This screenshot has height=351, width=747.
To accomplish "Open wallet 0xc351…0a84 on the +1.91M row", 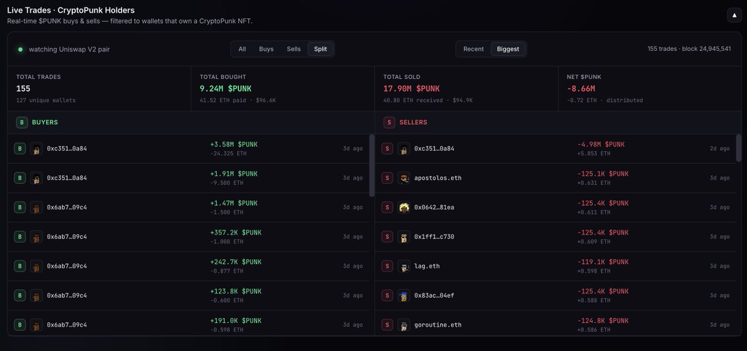I will point(67,178).
